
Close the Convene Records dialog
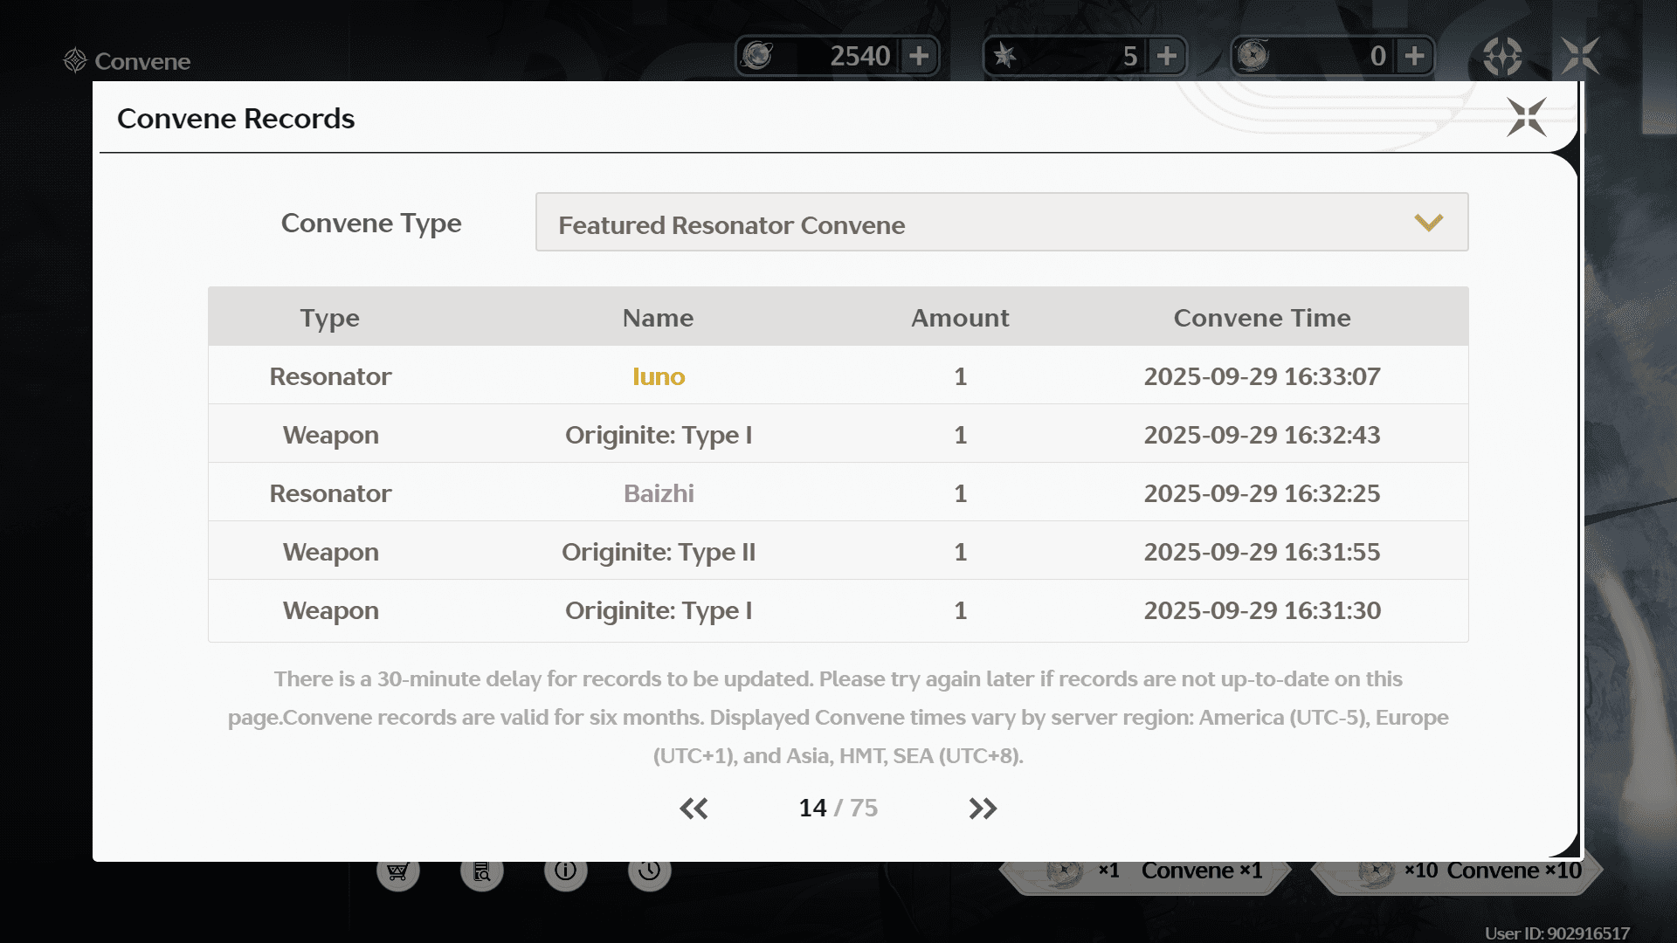1526,117
